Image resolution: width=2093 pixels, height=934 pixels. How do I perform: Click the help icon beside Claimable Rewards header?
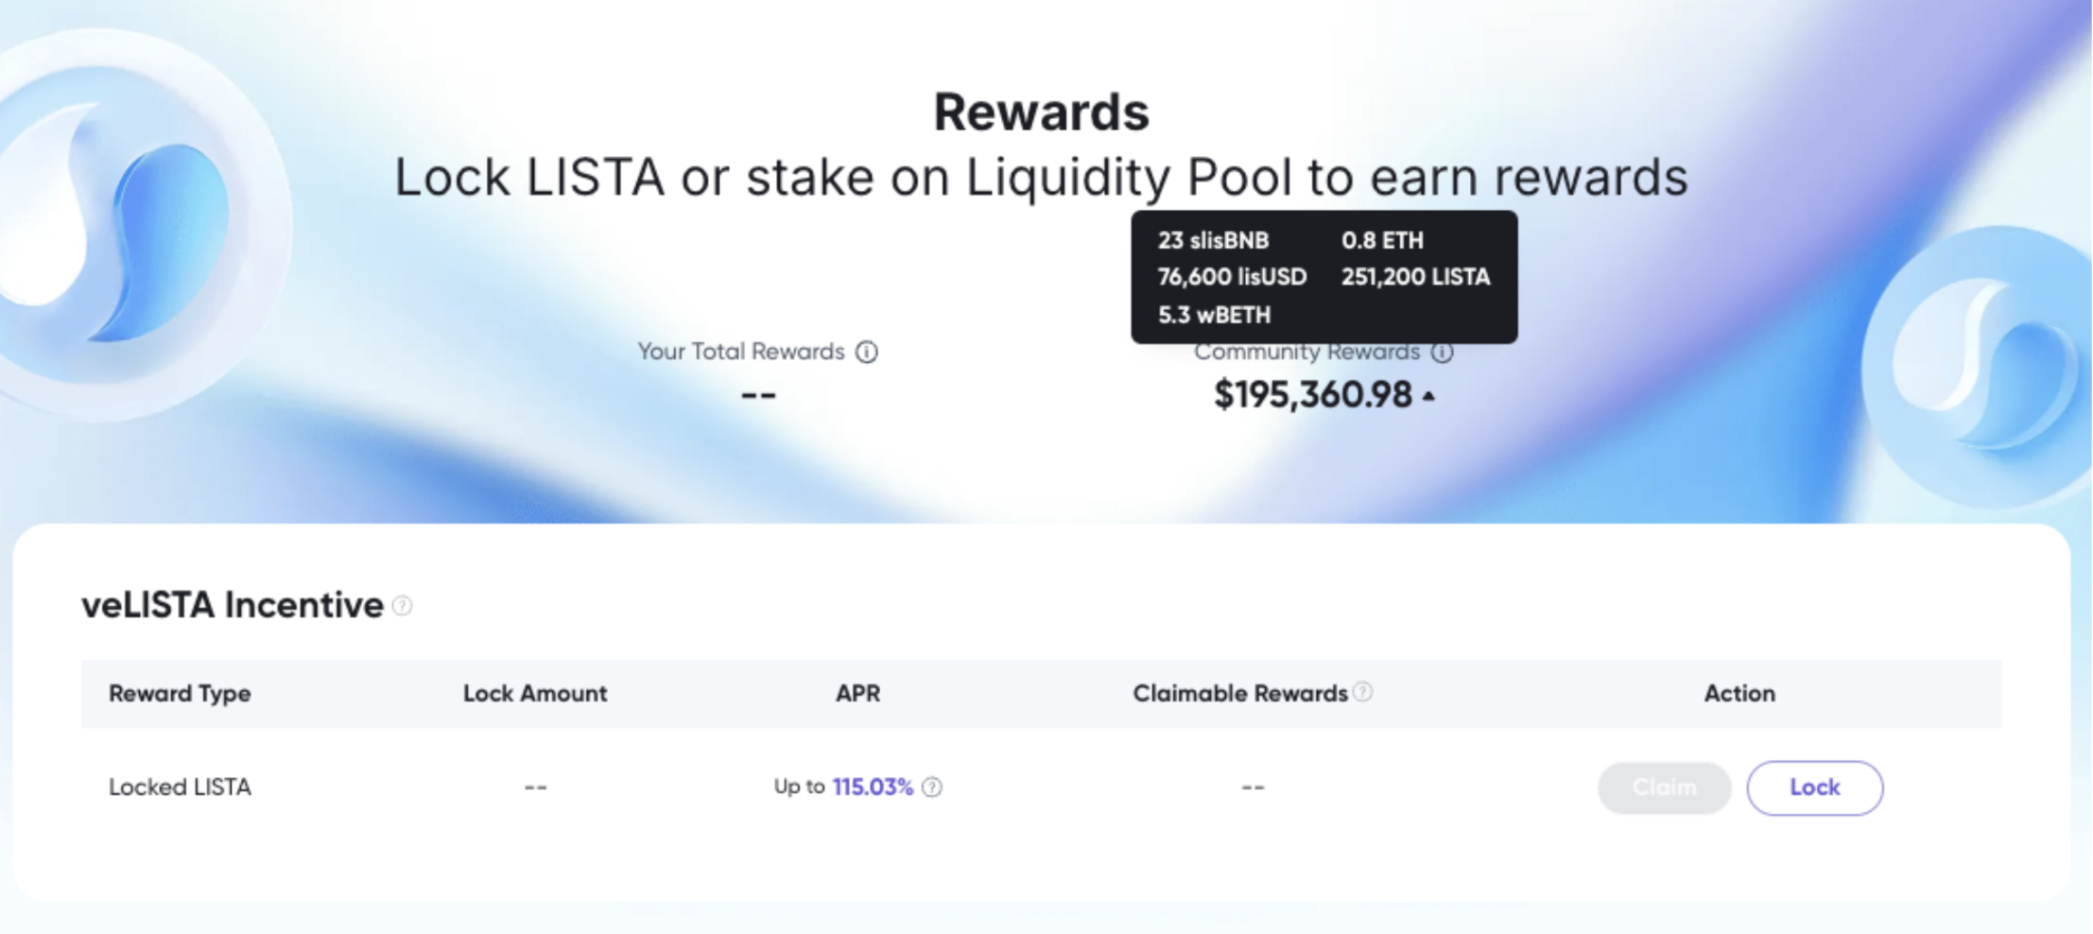1363,692
